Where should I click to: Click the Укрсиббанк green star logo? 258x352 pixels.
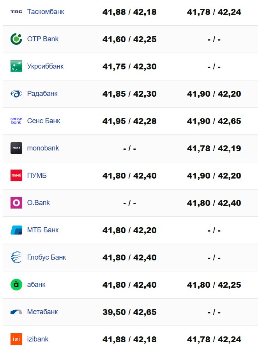pyautogui.click(x=16, y=66)
